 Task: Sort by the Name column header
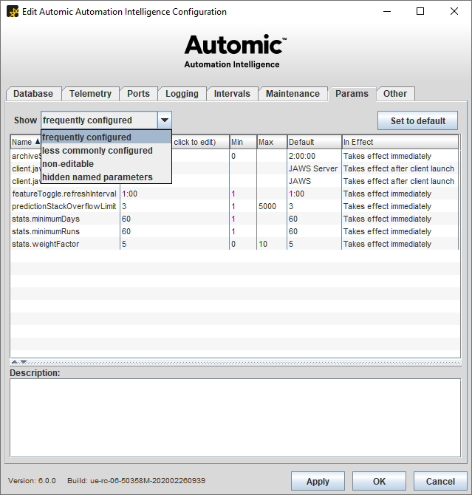point(26,142)
